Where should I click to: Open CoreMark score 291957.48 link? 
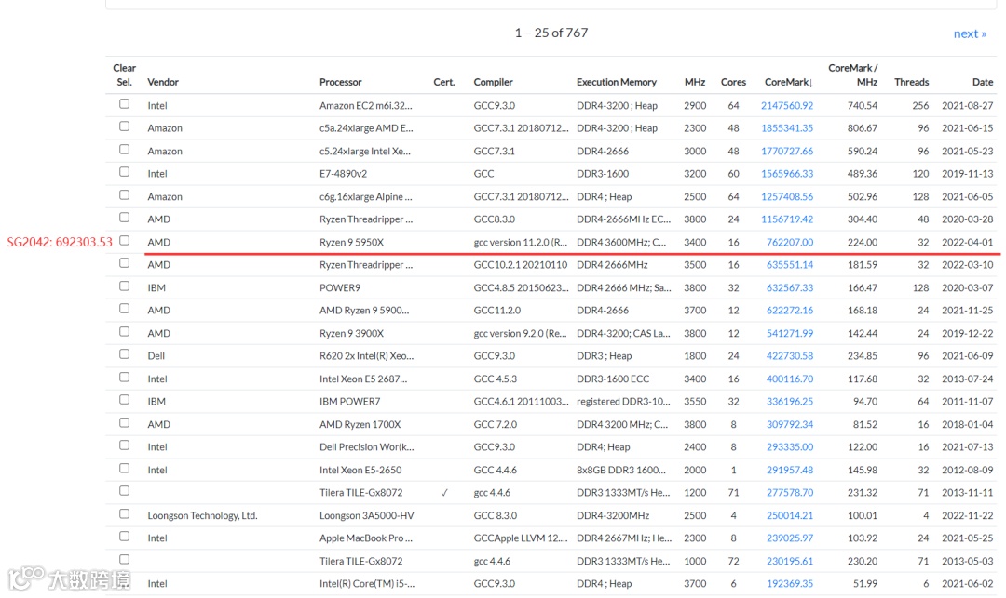(790, 470)
